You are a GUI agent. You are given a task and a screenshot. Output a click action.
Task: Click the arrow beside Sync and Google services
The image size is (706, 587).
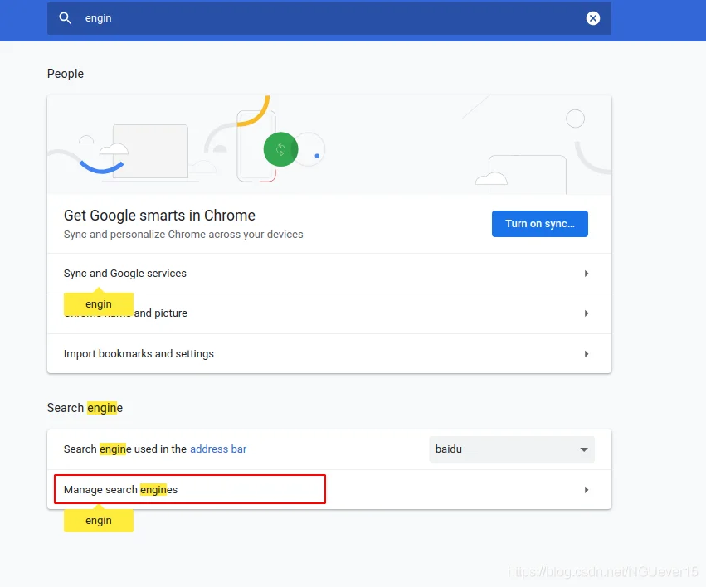point(587,274)
